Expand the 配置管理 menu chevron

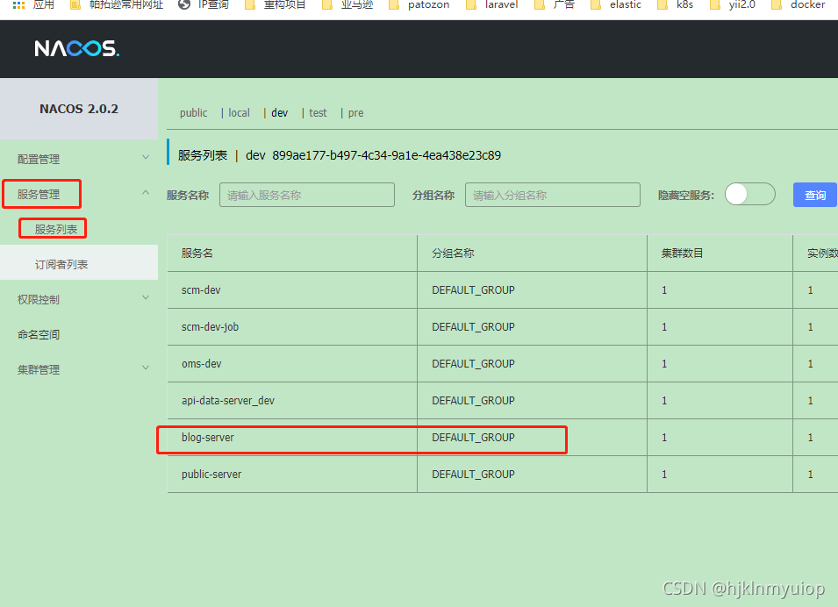pyautogui.click(x=146, y=158)
